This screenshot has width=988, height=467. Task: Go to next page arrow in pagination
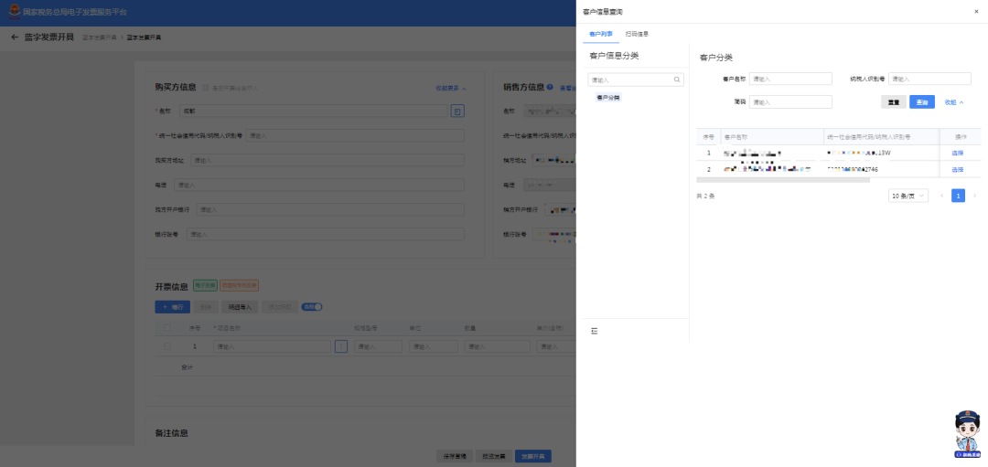[974, 196]
